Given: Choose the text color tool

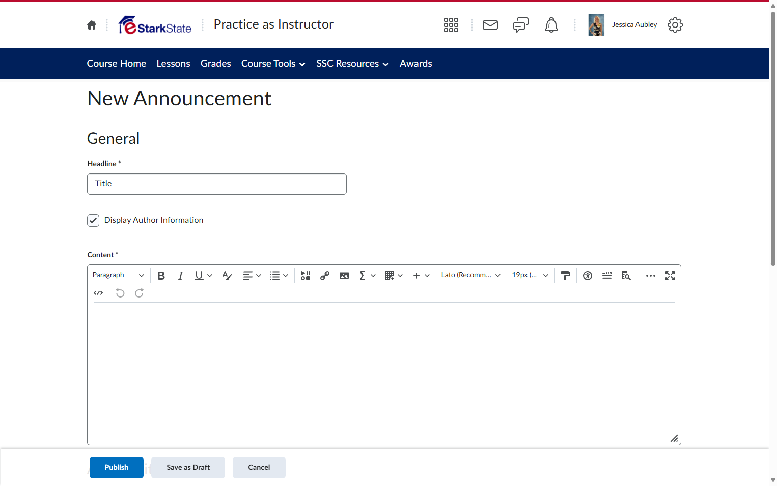Looking at the screenshot, I should [227, 276].
